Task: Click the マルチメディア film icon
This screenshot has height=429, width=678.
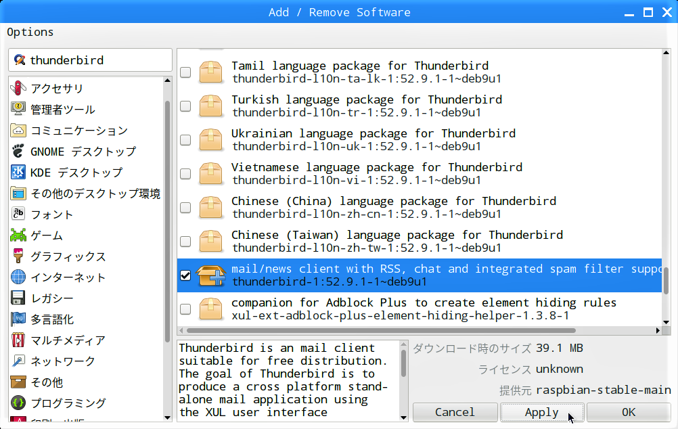Action: point(18,340)
